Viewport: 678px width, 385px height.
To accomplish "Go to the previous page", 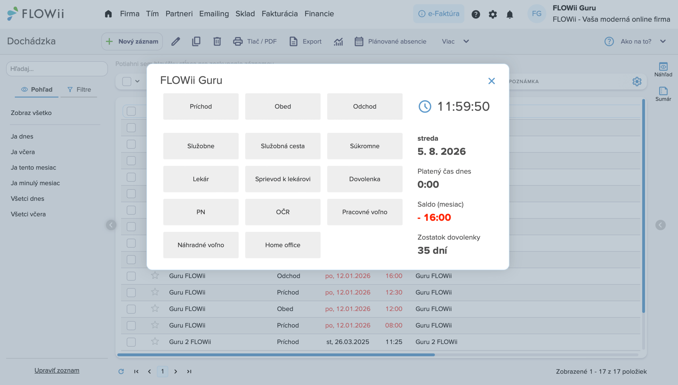I will tap(149, 371).
